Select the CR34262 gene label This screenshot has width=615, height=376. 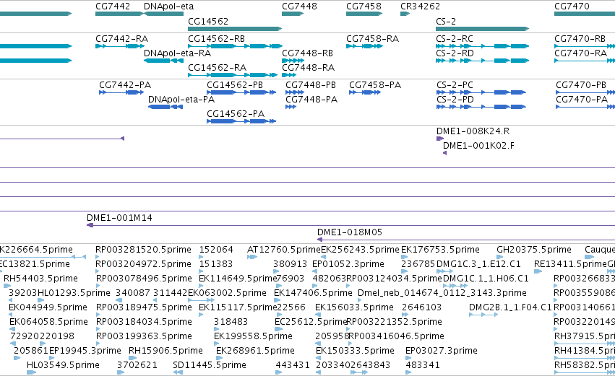(420, 6)
